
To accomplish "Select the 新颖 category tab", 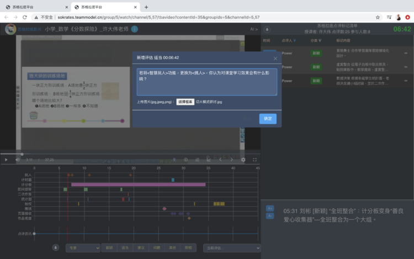I will pos(109,248).
